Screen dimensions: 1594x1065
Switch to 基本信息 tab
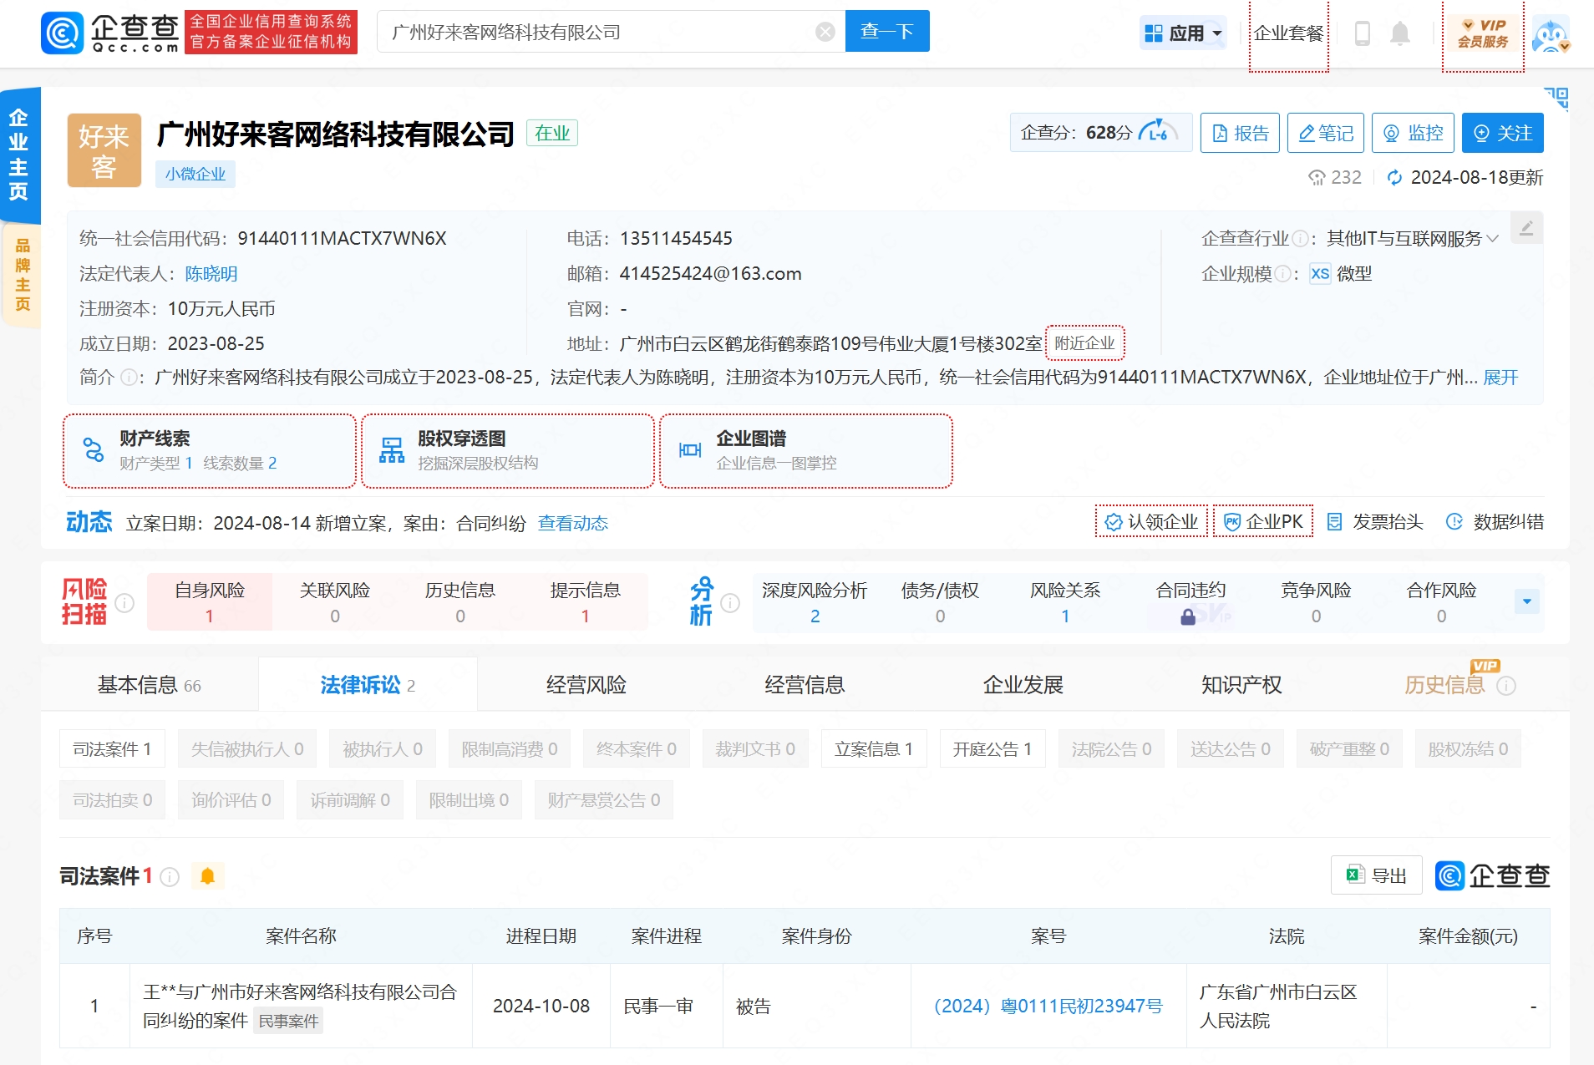tap(150, 686)
